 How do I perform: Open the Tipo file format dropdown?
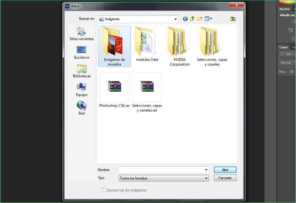point(206,178)
